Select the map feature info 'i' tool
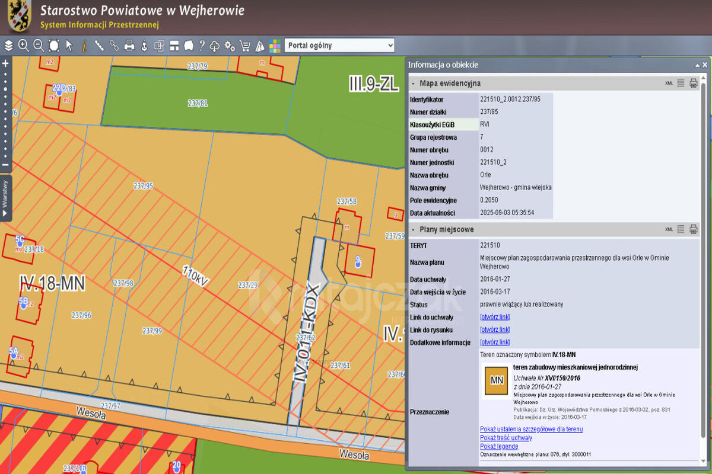 click(84, 46)
